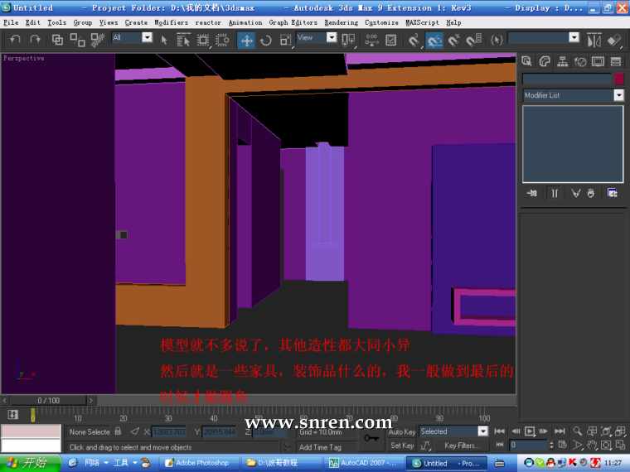Select the Bind to Space Warp tool
The width and height of the screenshot is (630, 472).
tap(97, 40)
